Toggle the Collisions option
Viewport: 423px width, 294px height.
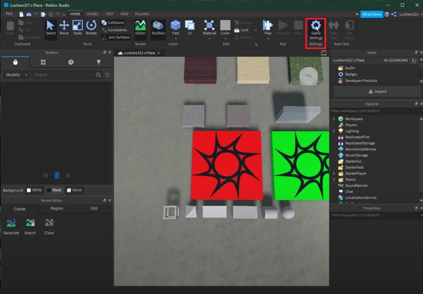coord(112,23)
